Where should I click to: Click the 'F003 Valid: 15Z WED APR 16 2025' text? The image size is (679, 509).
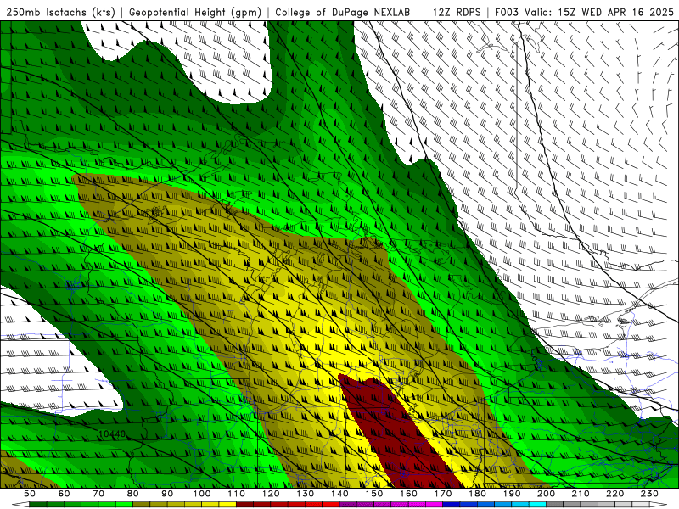(x=584, y=13)
